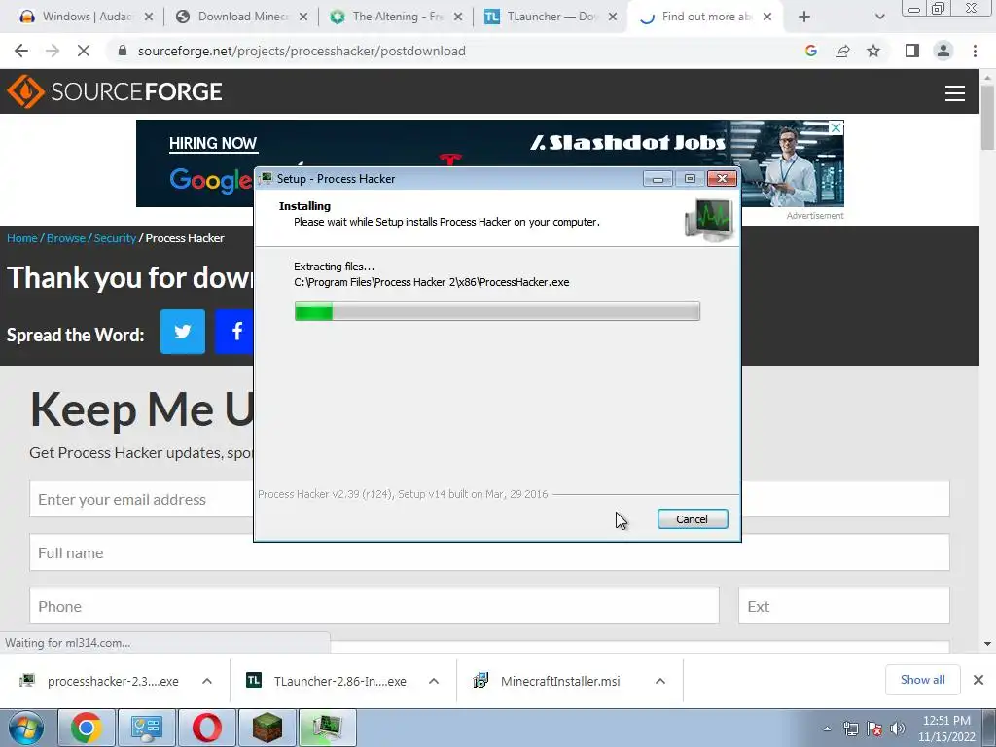Click the share page icon
996x747 pixels.
click(842, 51)
